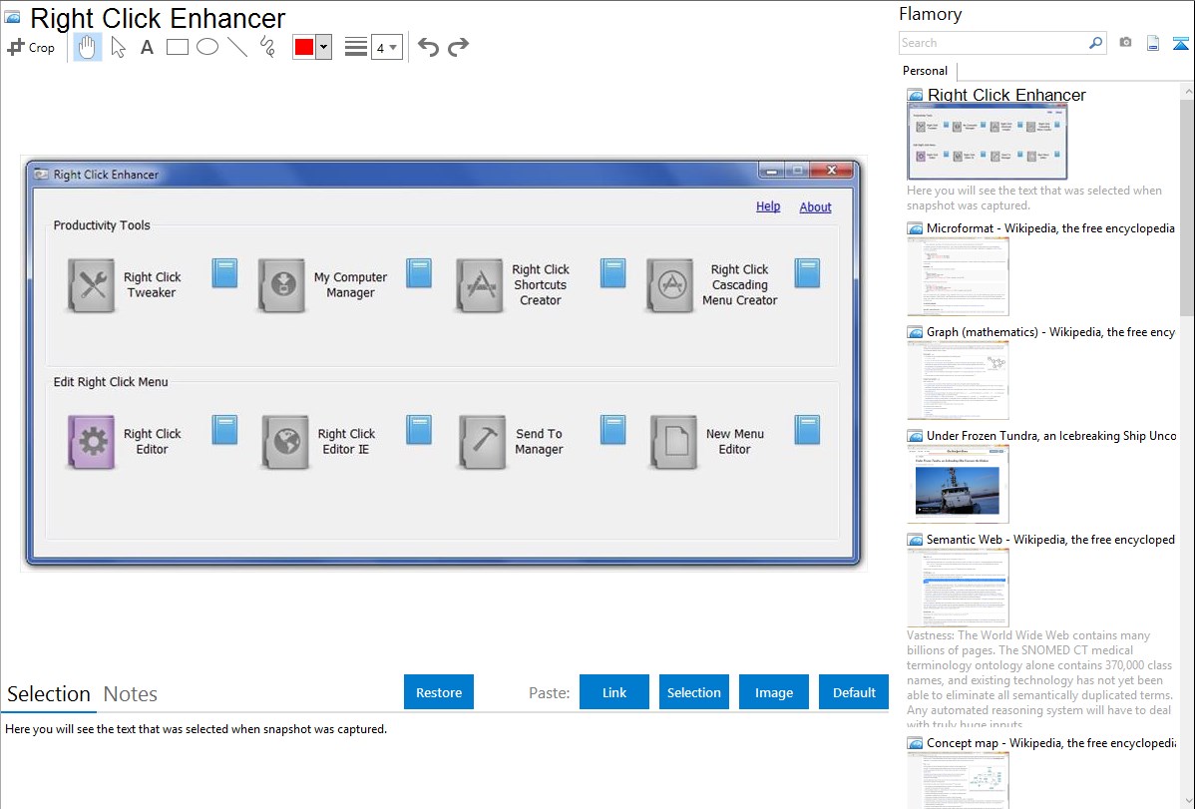1195x809 pixels.
Task: Select the rectangle drawing tool
Action: [177, 47]
